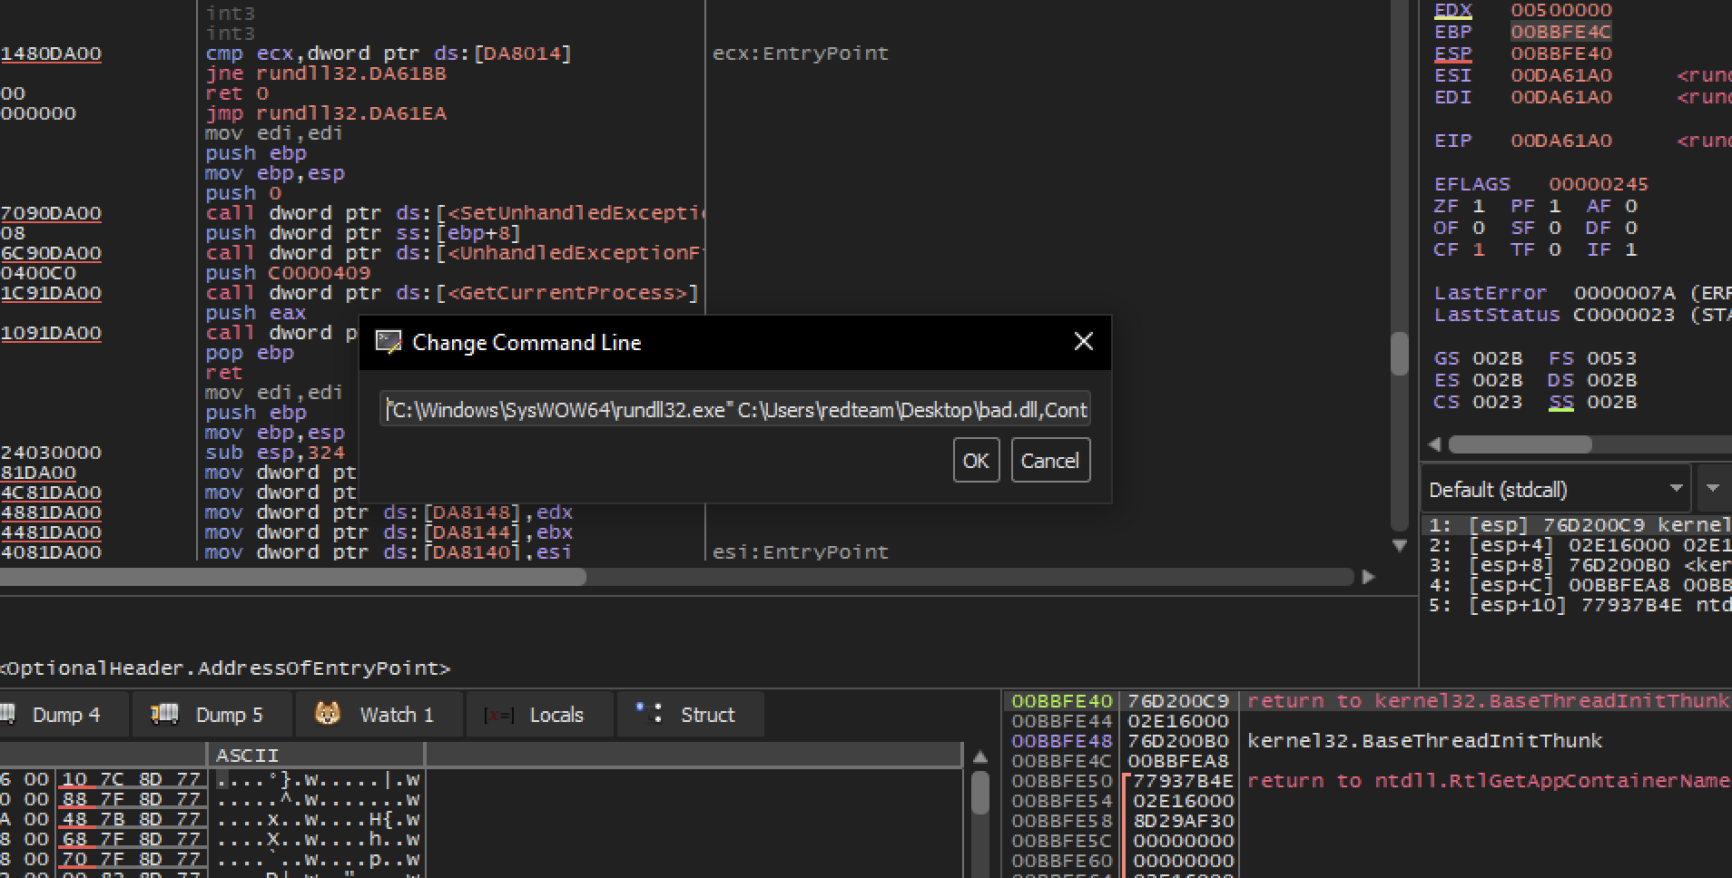Toggle the PF flag value

[x=1554, y=206]
